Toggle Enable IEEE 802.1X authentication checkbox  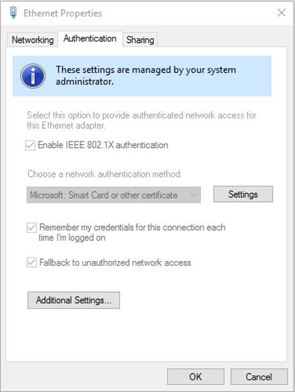[x=30, y=145]
